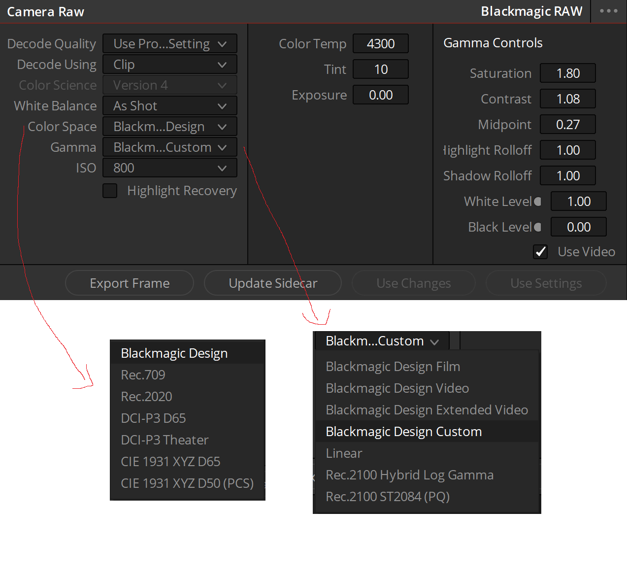This screenshot has height=577, width=627.
Task: Click the Update Sidecar button
Action: click(273, 283)
